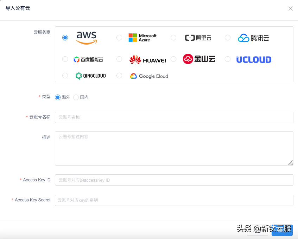Select the QINGCLOUD radio button
The height and width of the screenshot is (239, 298).
click(x=65, y=76)
